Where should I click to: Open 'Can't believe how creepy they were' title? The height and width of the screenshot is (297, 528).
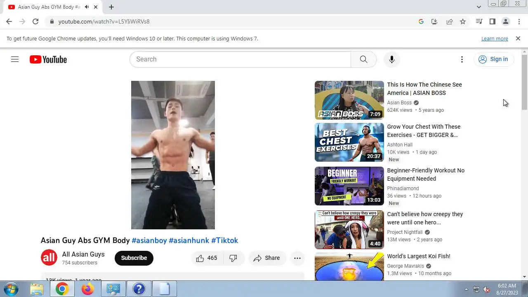click(425, 218)
